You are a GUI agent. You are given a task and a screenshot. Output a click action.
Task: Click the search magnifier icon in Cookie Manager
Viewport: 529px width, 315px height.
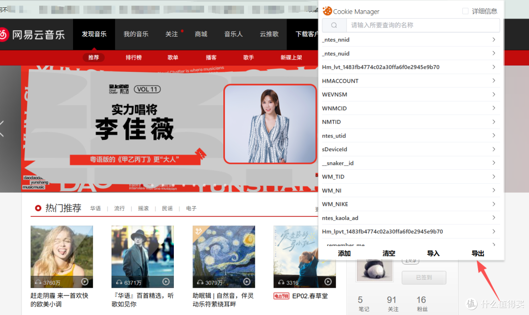[x=334, y=25]
